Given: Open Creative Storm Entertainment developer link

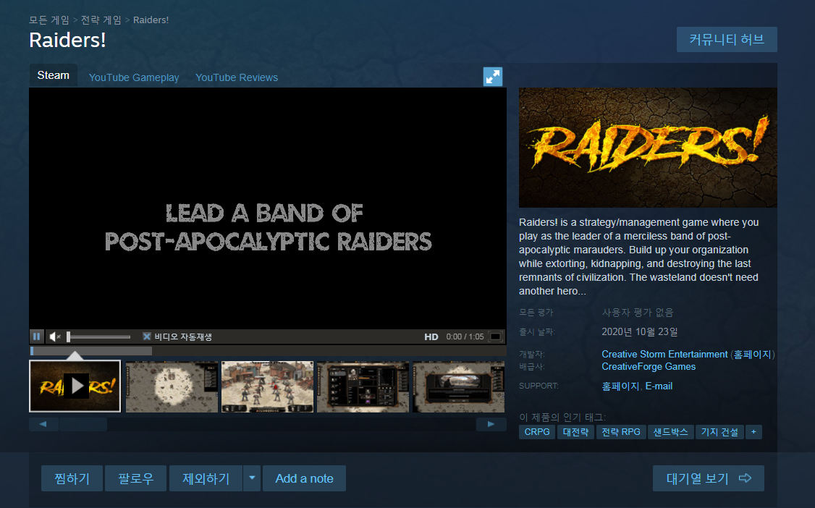Looking at the screenshot, I should coord(664,355).
